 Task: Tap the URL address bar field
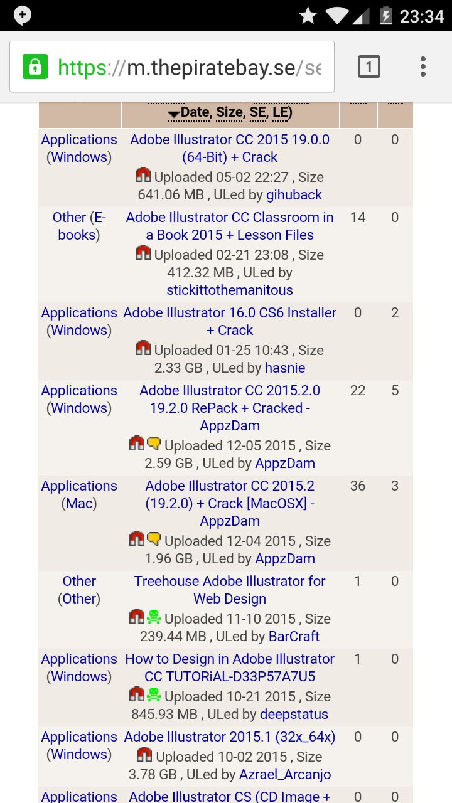tap(188, 67)
